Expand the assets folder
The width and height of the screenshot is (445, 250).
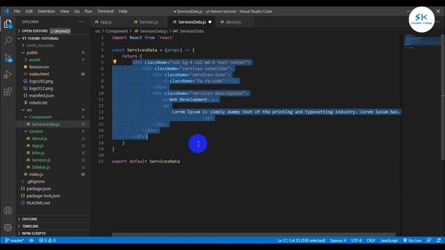click(x=35, y=60)
